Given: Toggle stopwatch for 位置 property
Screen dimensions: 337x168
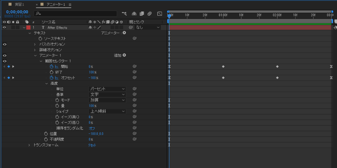Looking at the screenshot, I should click(x=46, y=134).
